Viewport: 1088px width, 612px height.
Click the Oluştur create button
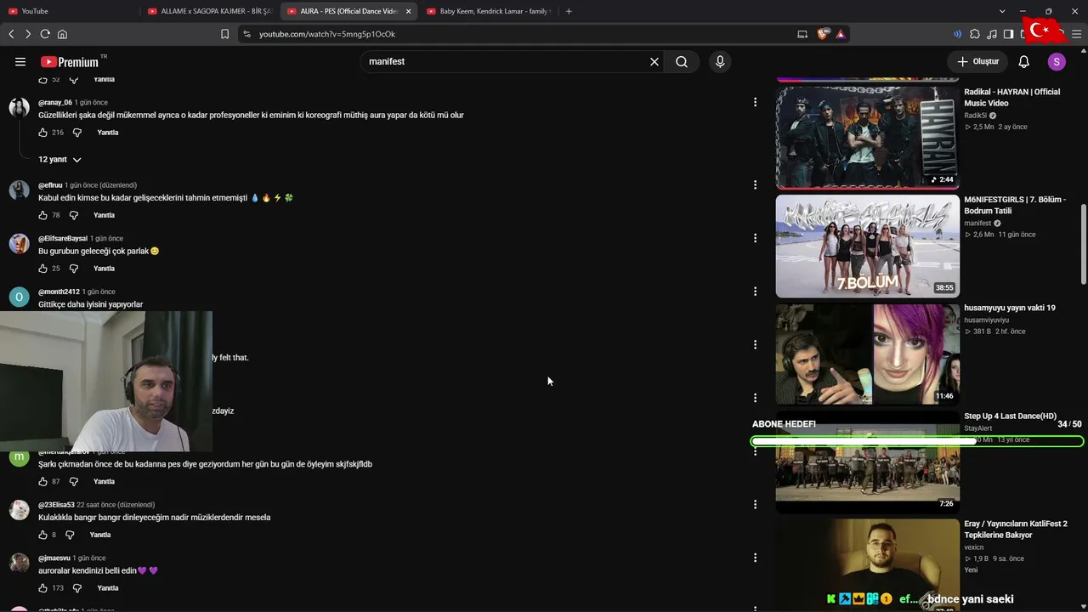[977, 62]
